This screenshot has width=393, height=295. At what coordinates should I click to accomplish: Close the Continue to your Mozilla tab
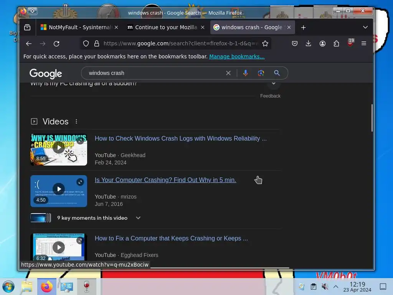(x=203, y=27)
